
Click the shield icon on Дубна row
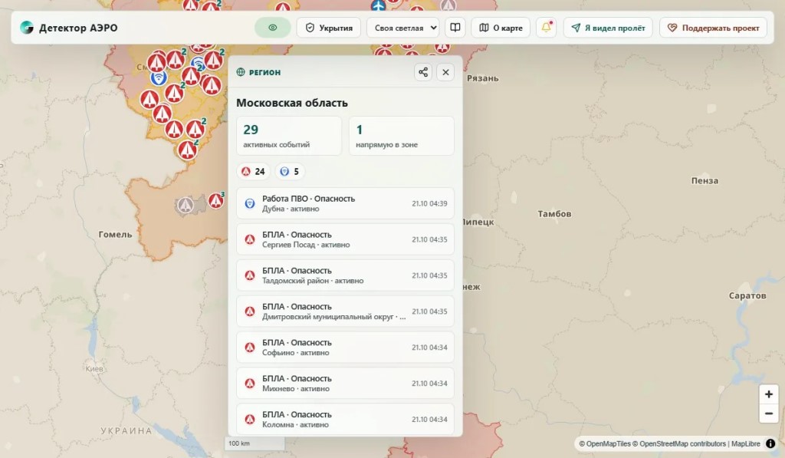pos(250,203)
